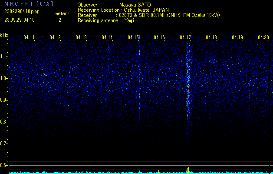
Task: Click the 04:19 time label
Action: click(237, 37)
